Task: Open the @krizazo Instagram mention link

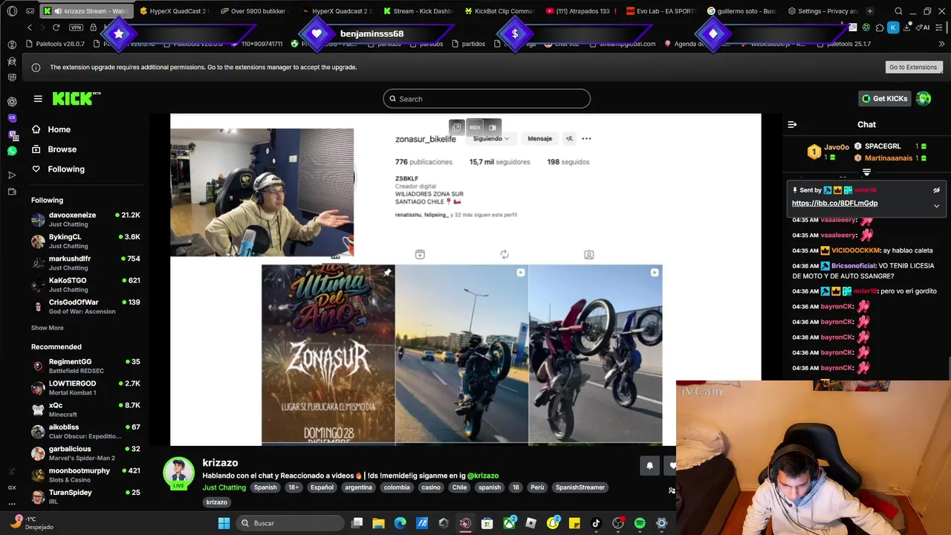Action: [x=483, y=476]
